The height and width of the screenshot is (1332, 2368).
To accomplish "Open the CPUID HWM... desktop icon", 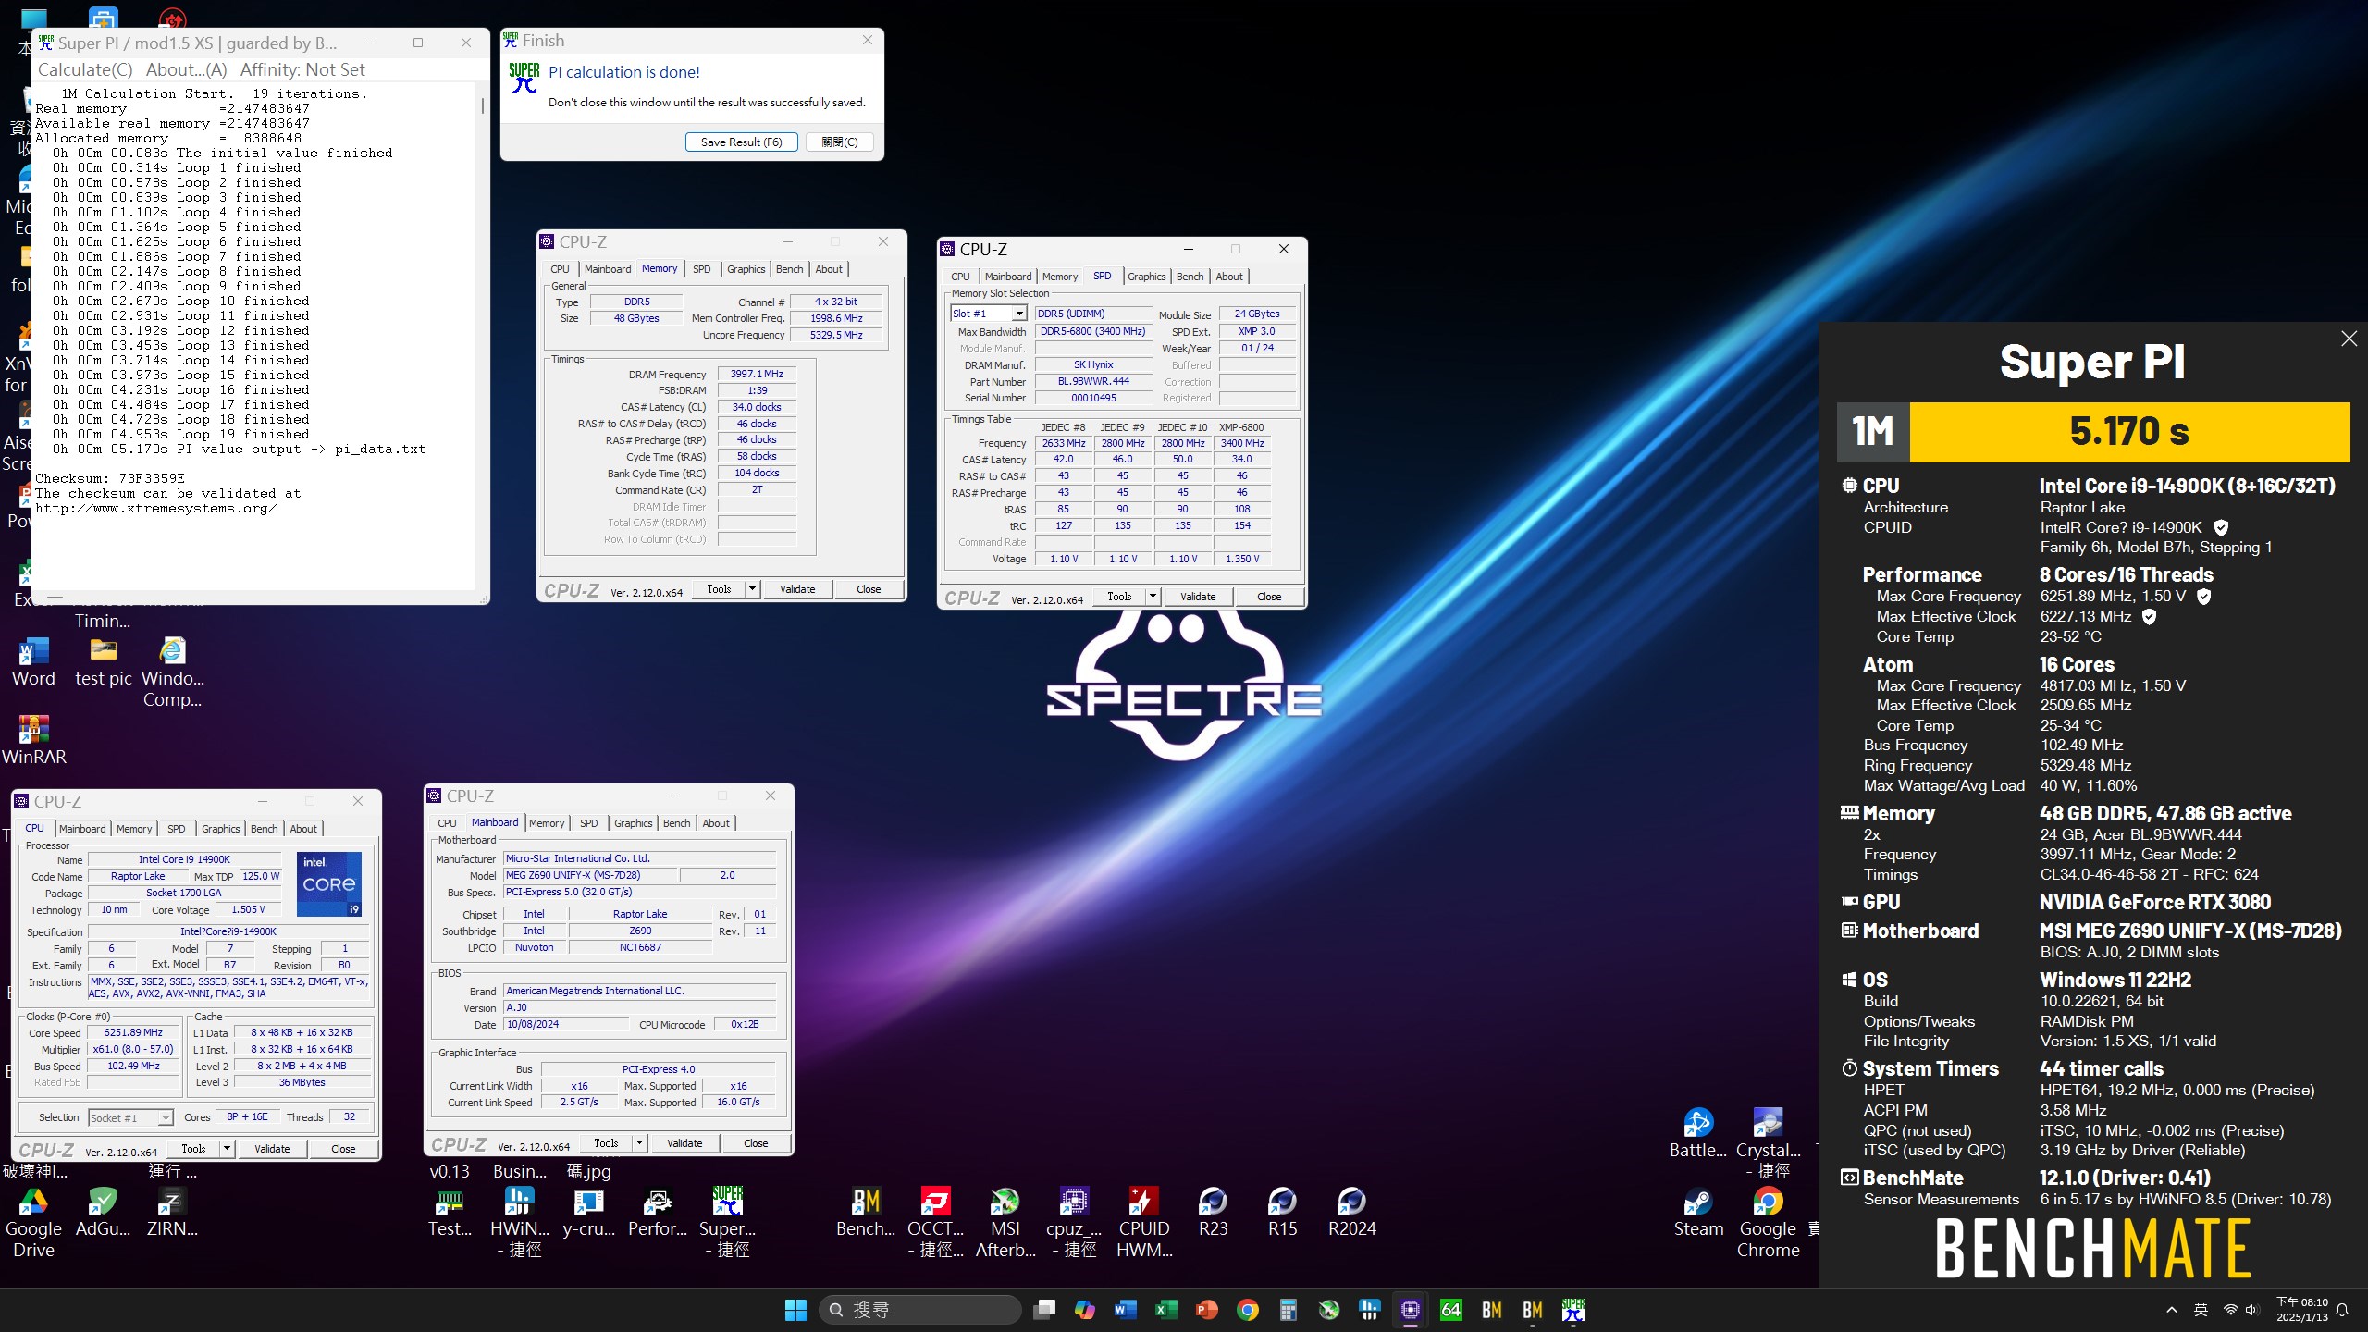I will pyautogui.click(x=1143, y=1223).
